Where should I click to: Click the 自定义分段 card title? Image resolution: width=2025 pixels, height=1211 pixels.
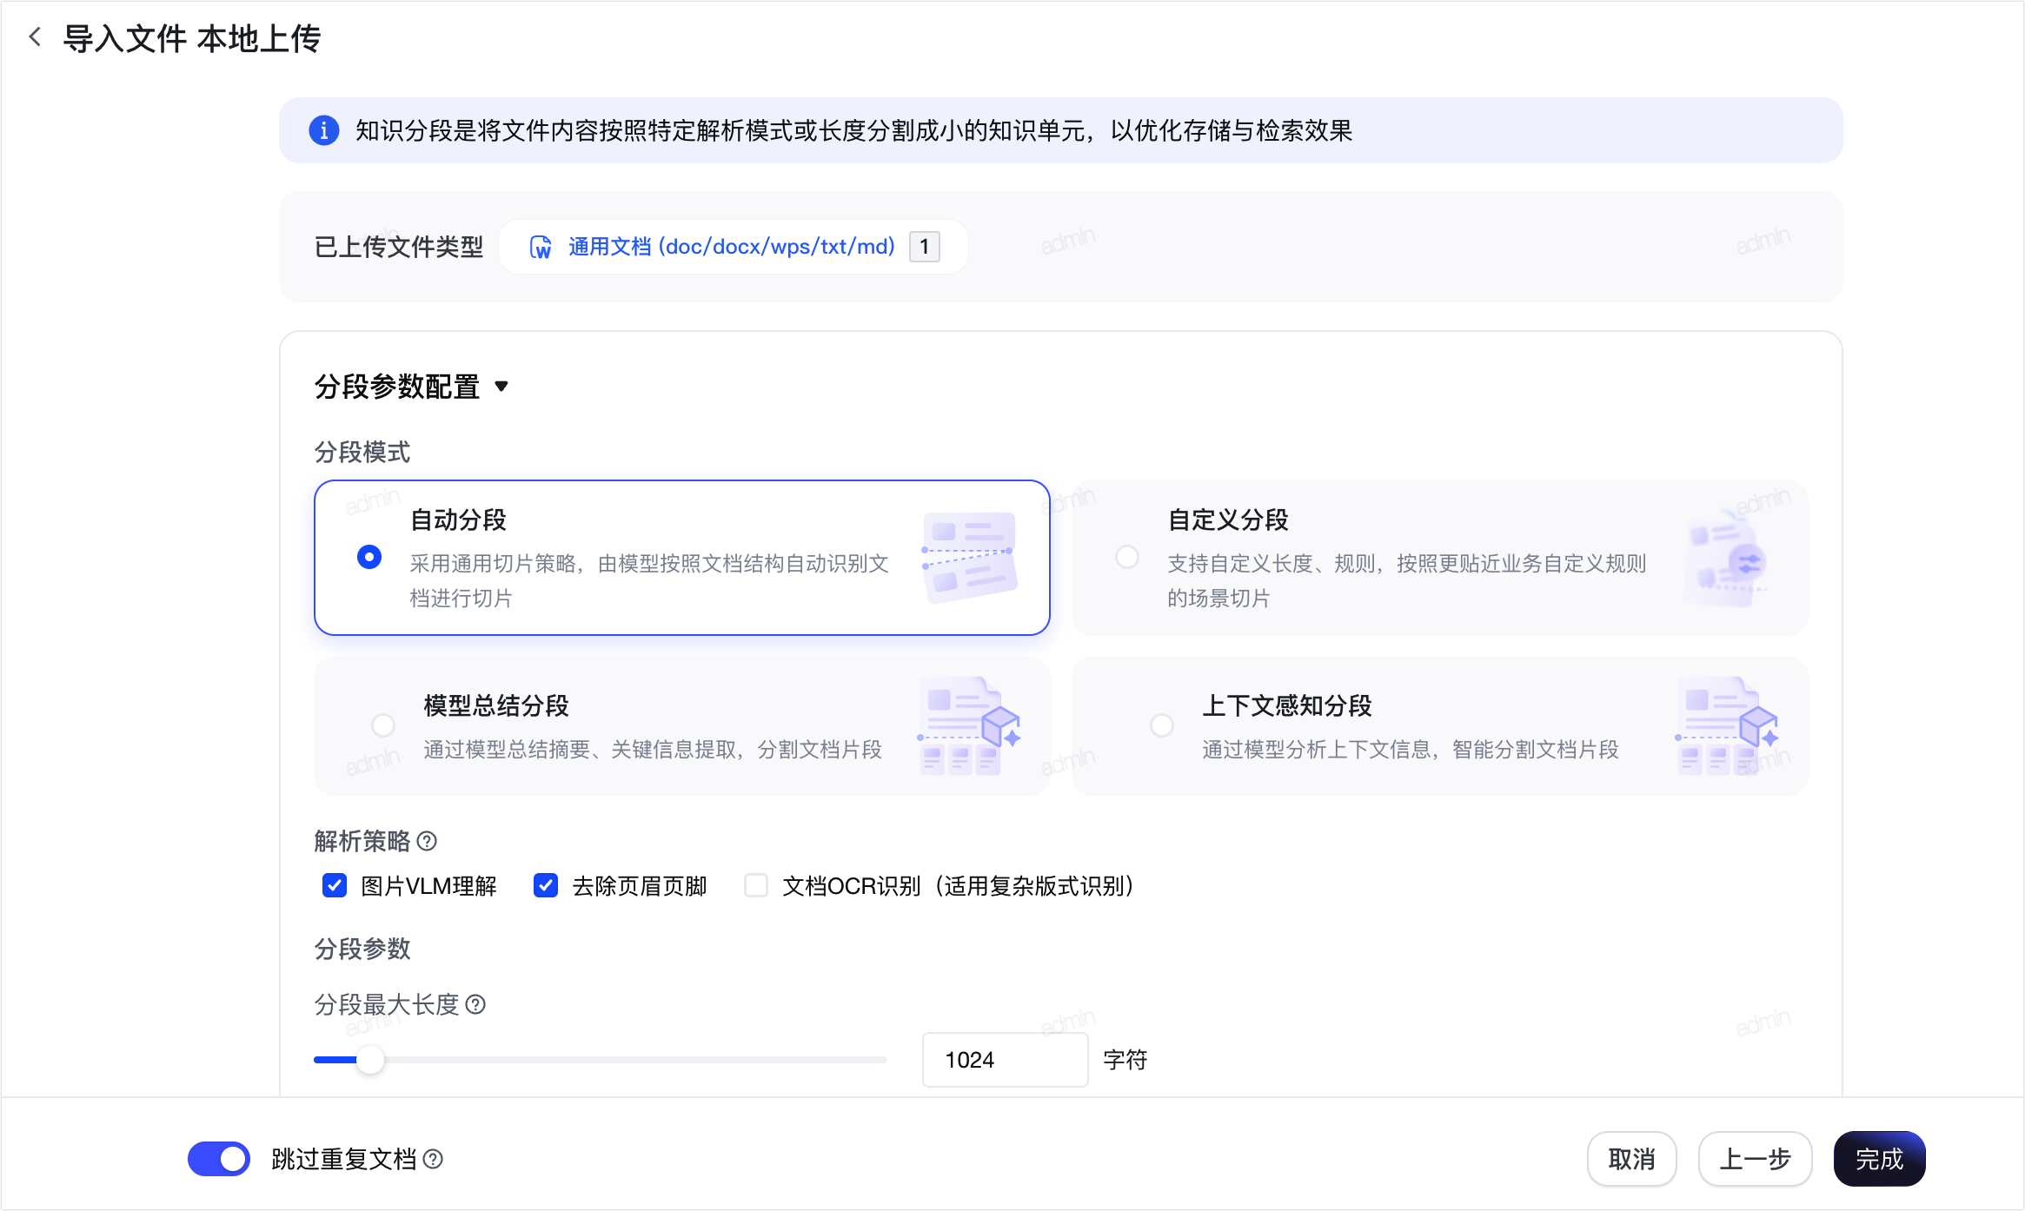point(1228,519)
